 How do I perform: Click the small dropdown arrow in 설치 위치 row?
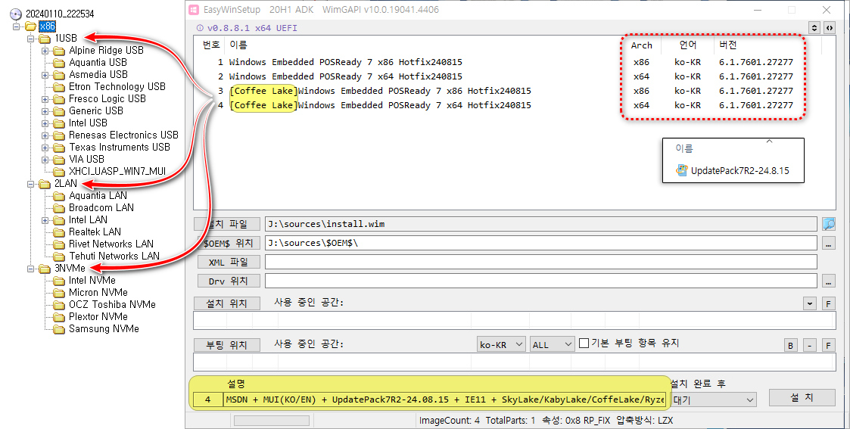point(809,303)
